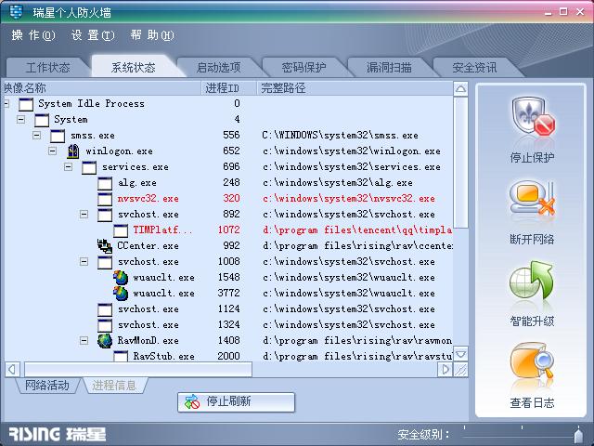This screenshot has width=594, height=446.
Task: Click the vertical scrollbar thumb
Action: 460,163
